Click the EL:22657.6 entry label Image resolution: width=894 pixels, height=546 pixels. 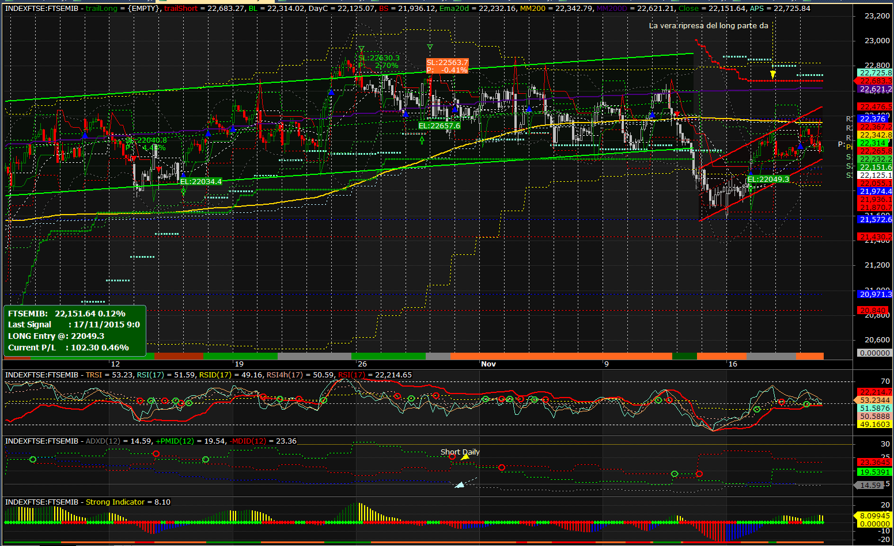pyautogui.click(x=439, y=125)
